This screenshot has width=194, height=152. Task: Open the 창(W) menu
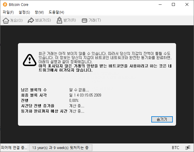(39, 12)
